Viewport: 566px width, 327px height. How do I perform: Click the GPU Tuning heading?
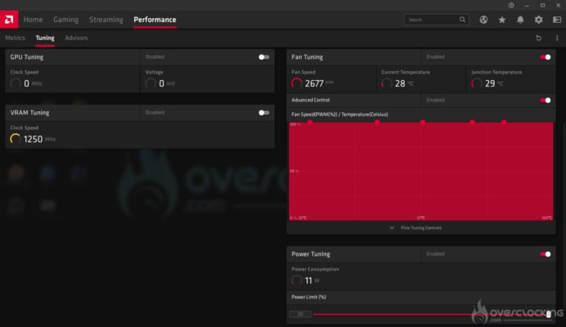(27, 57)
